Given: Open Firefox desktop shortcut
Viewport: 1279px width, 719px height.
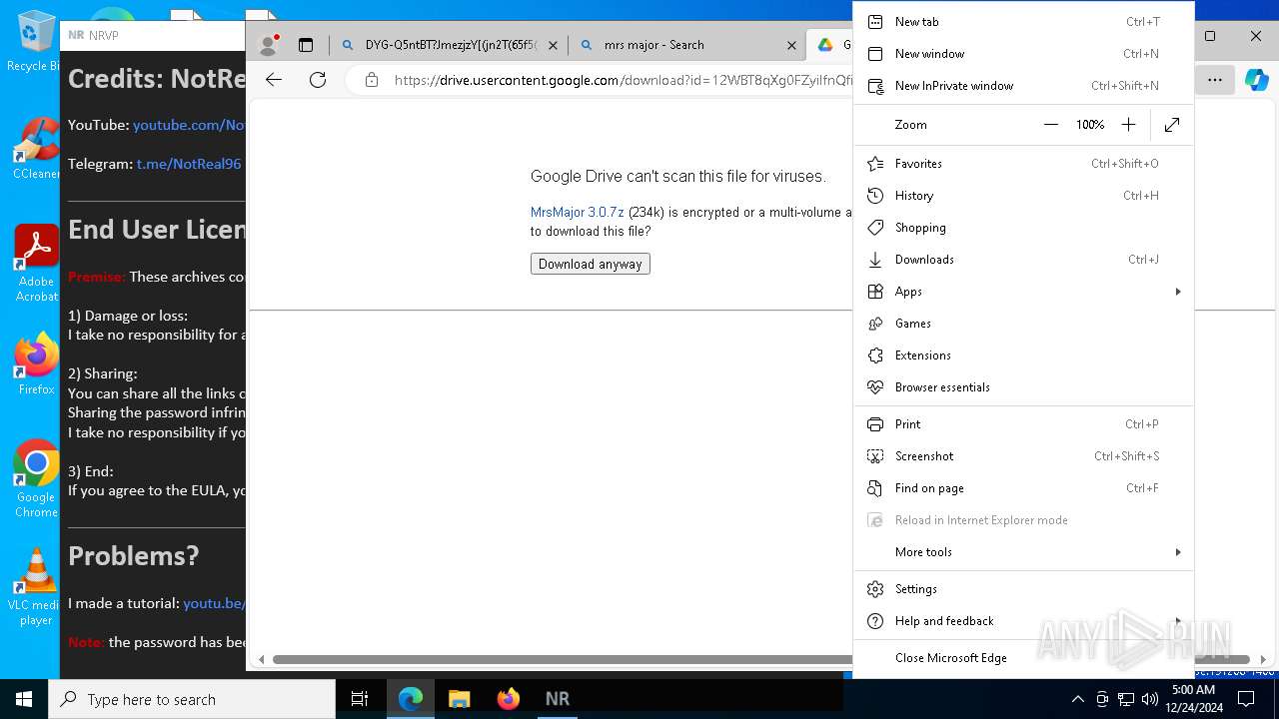Looking at the screenshot, I should 36,364.
